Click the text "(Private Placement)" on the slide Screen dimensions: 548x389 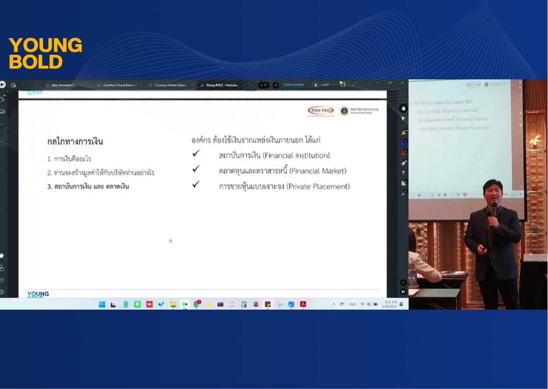click(318, 186)
